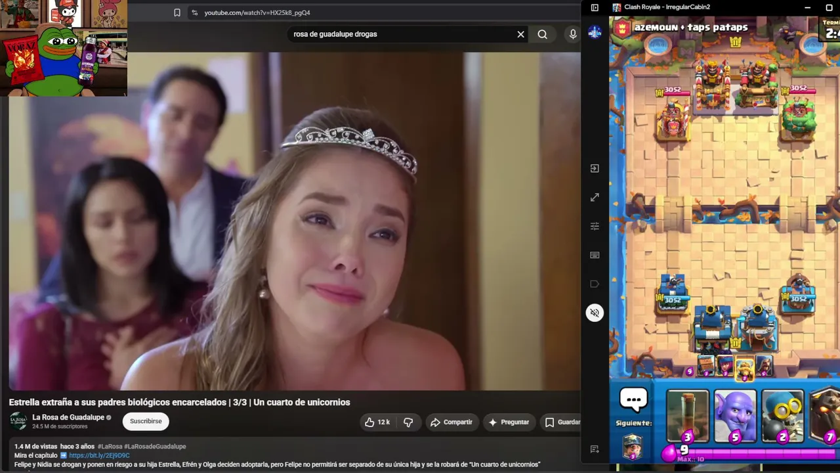Unmute game audio with the muted speaker button
Image resolution: width=840 pixels, height=473 pixels.
point(595,313)
